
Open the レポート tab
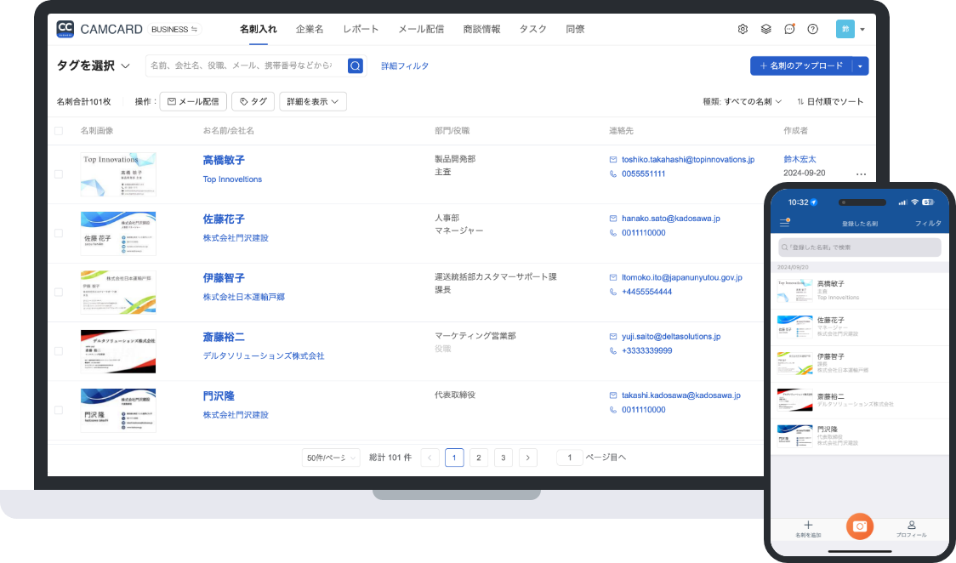[361, 28]
